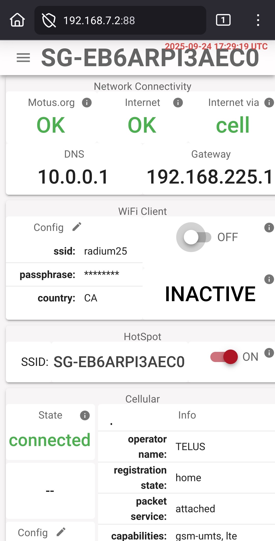This screenshot has width=275, height=541.
Task: Tap the tracking protection shield icon
Action: (49, 20)
